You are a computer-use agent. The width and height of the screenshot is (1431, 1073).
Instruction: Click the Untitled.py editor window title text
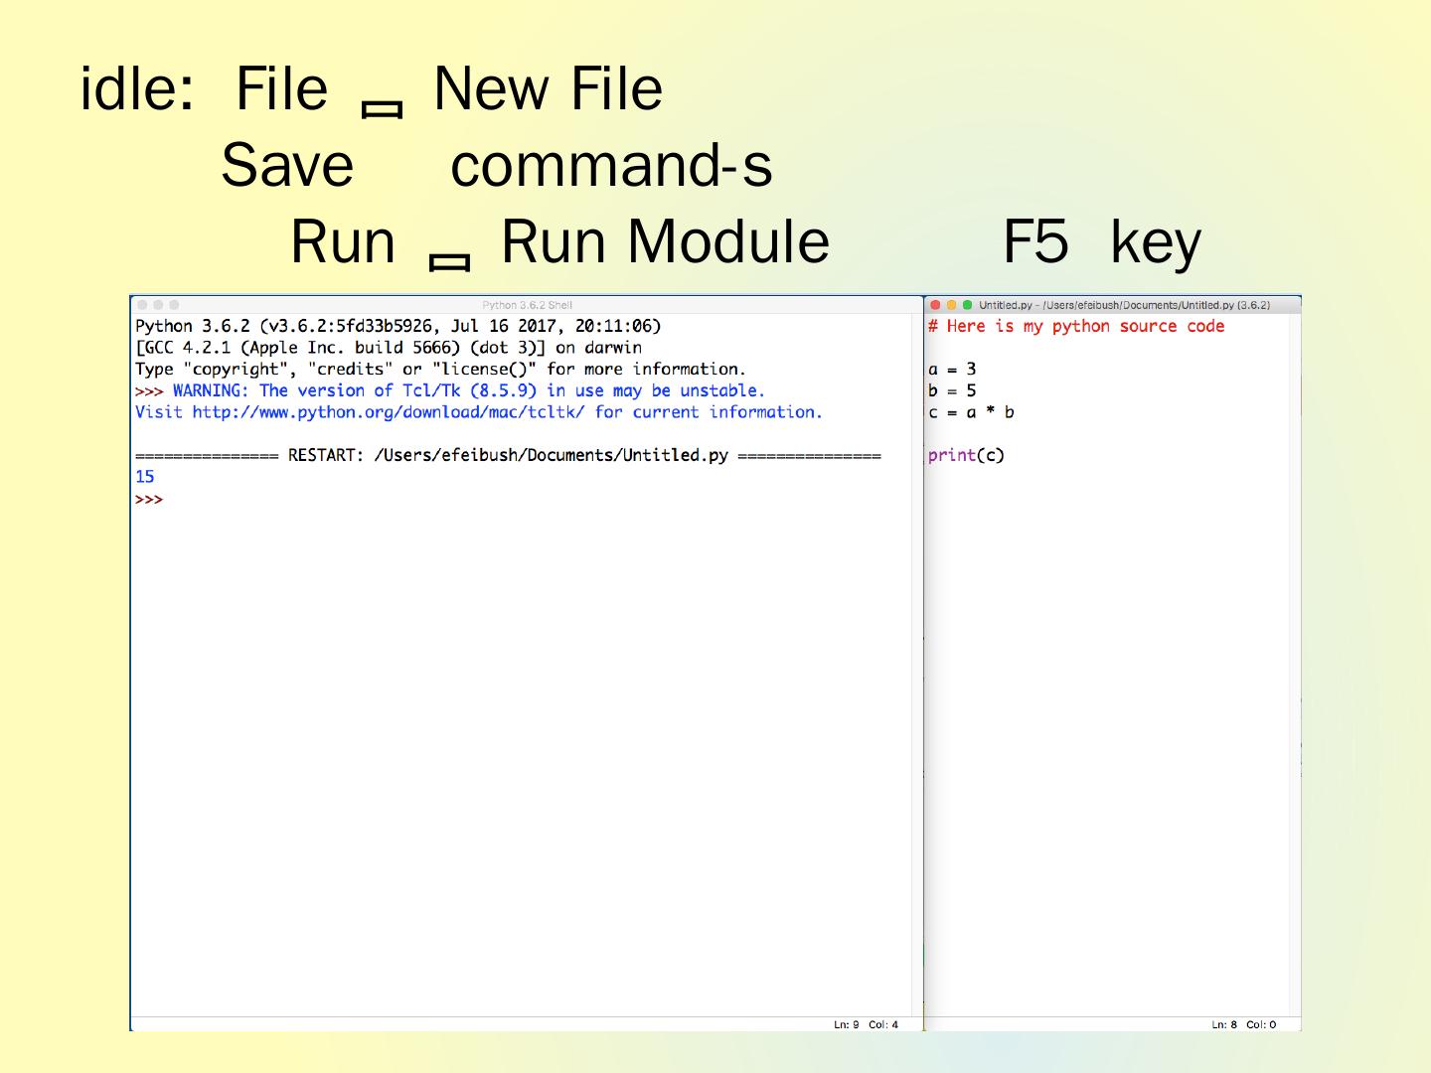coord(1124,305)
